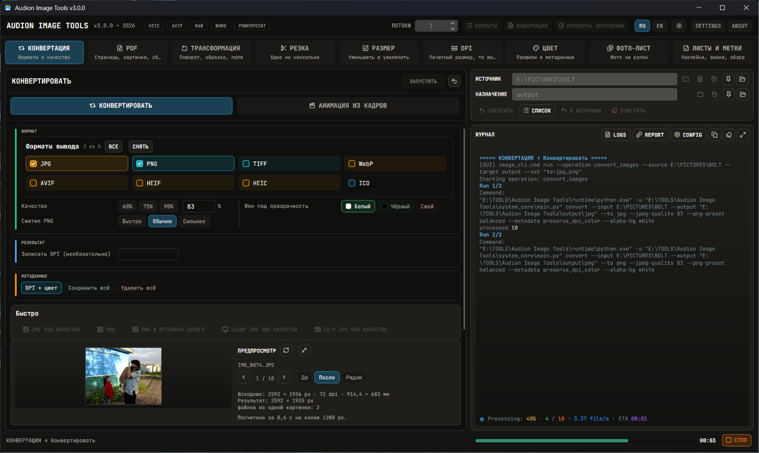Screen dimensions: 759x453
Task: Pick a source image file
Action: 700,79
